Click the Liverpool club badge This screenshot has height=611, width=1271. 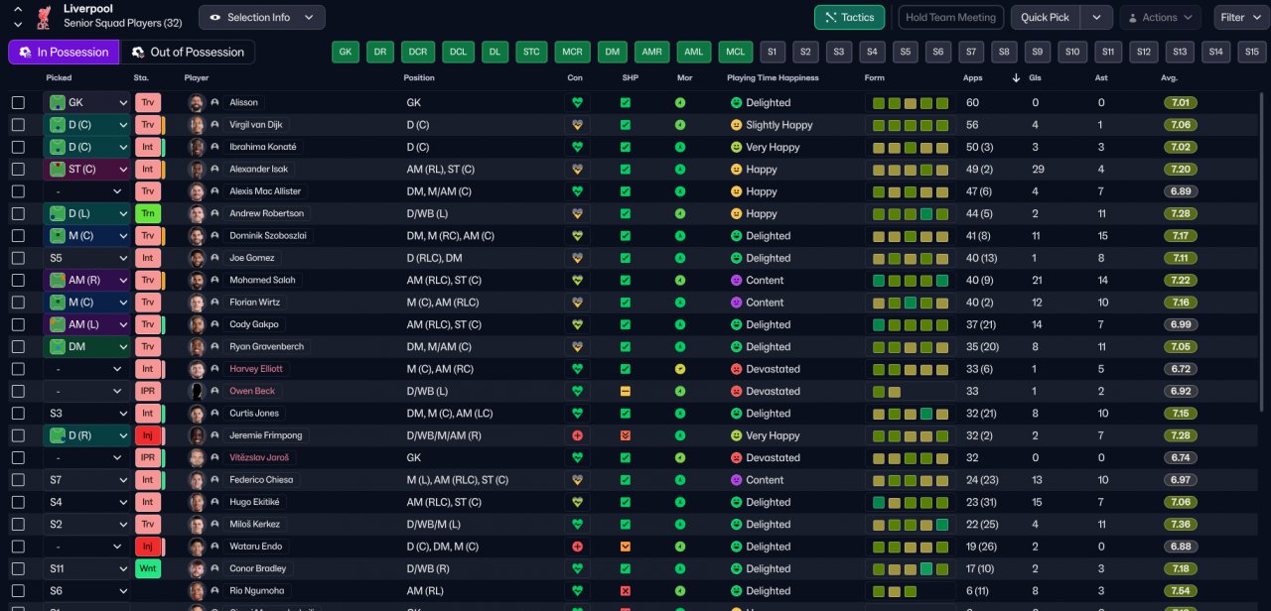[x=44, y=17]
